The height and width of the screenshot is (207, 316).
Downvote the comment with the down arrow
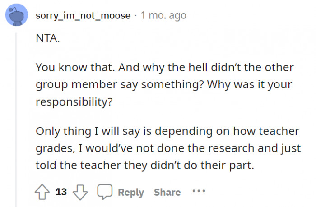pos(80,192)
